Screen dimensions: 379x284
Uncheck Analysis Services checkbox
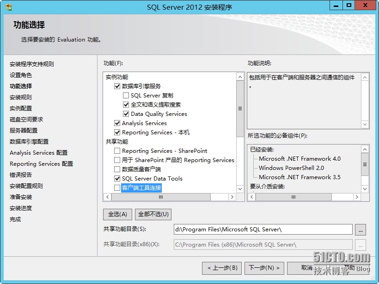click(x=117, y=123)
